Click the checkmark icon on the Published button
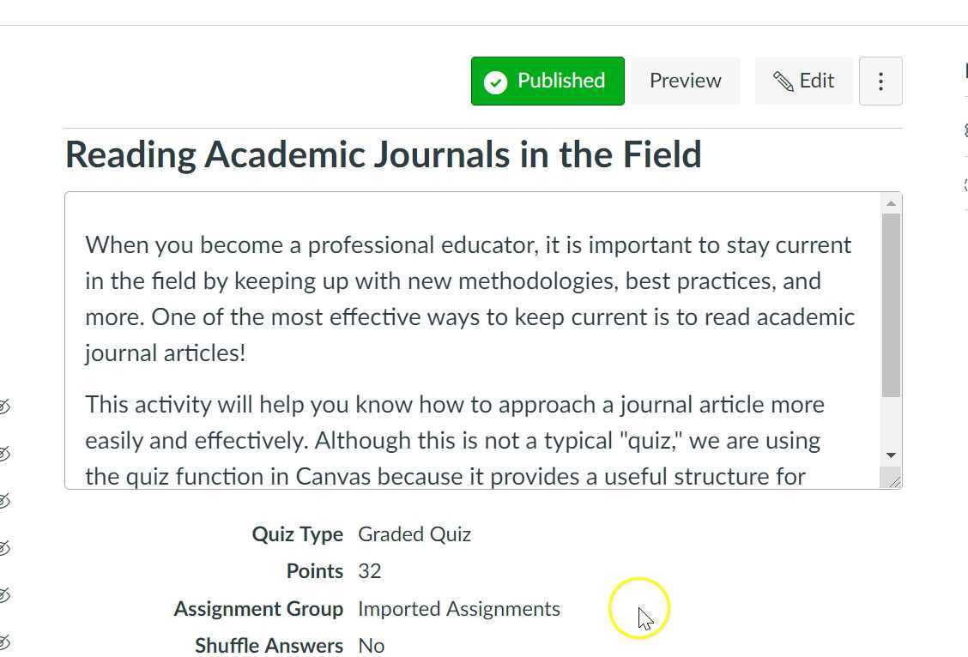The height and width of the screenshot is (657, 968). (495, 81)
